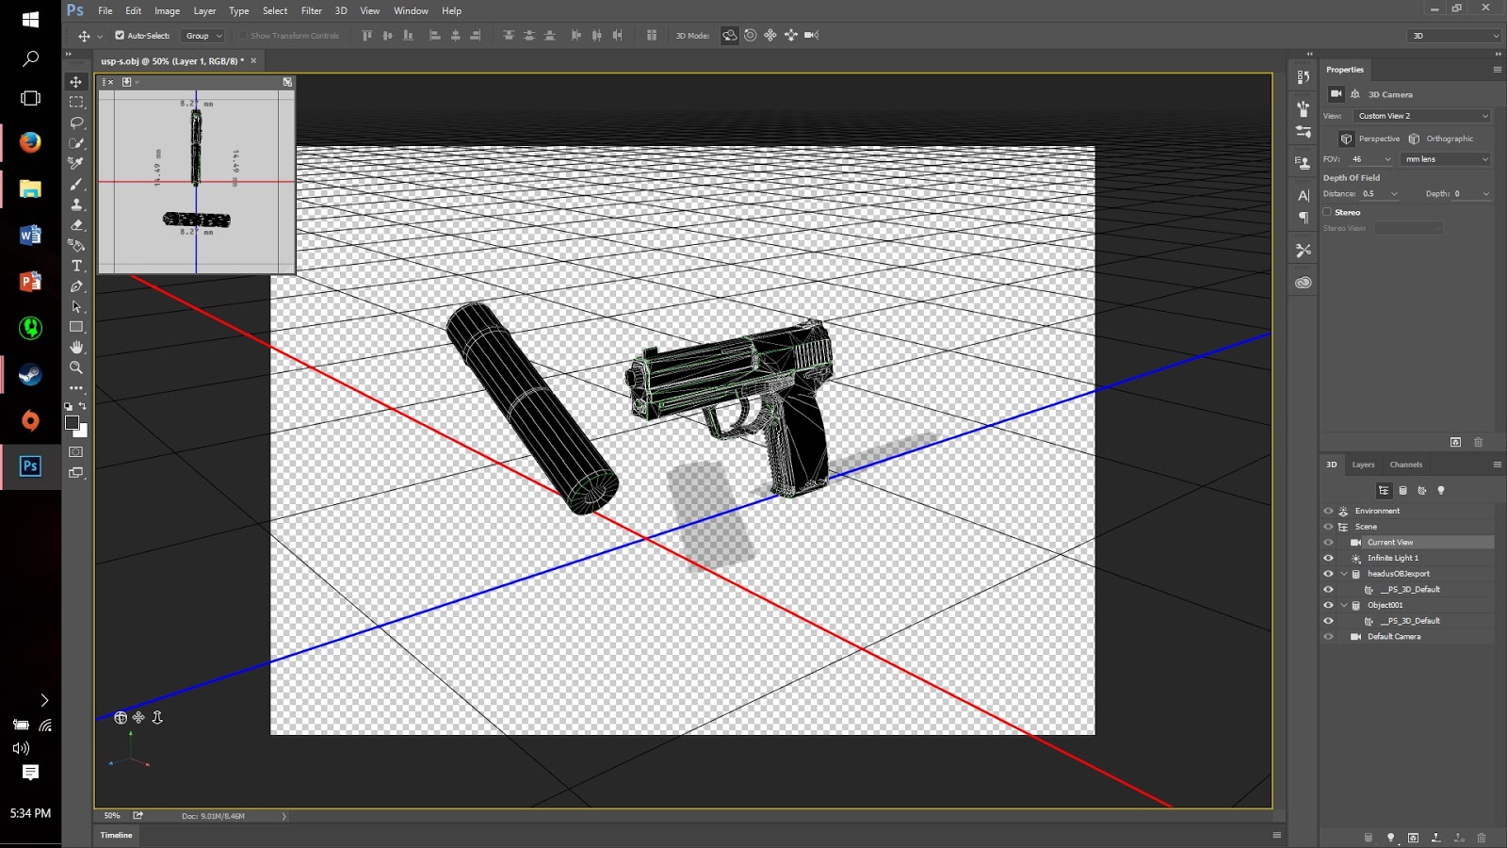Check the Stereo option in Properties

(x=1326, y=212)
